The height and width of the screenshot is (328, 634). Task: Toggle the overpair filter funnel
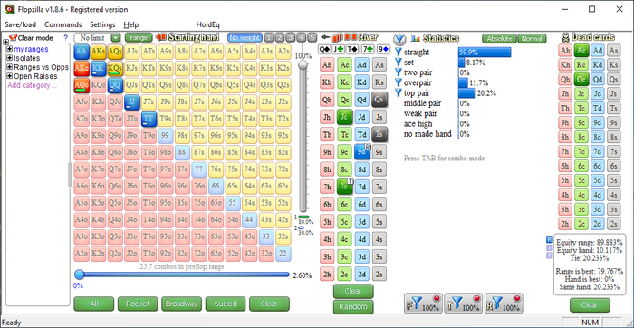(x=399, y=82)
